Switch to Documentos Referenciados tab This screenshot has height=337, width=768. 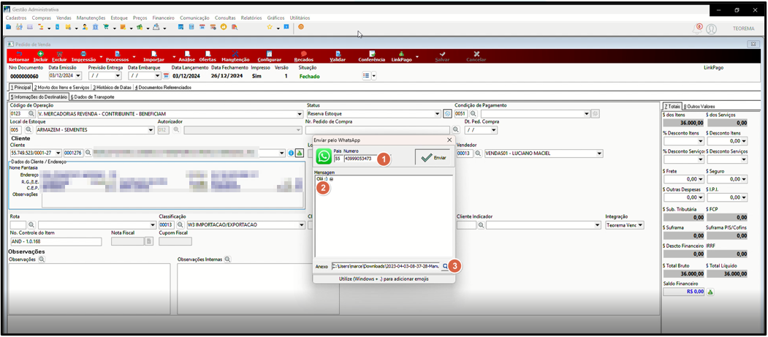click(163, 87)
